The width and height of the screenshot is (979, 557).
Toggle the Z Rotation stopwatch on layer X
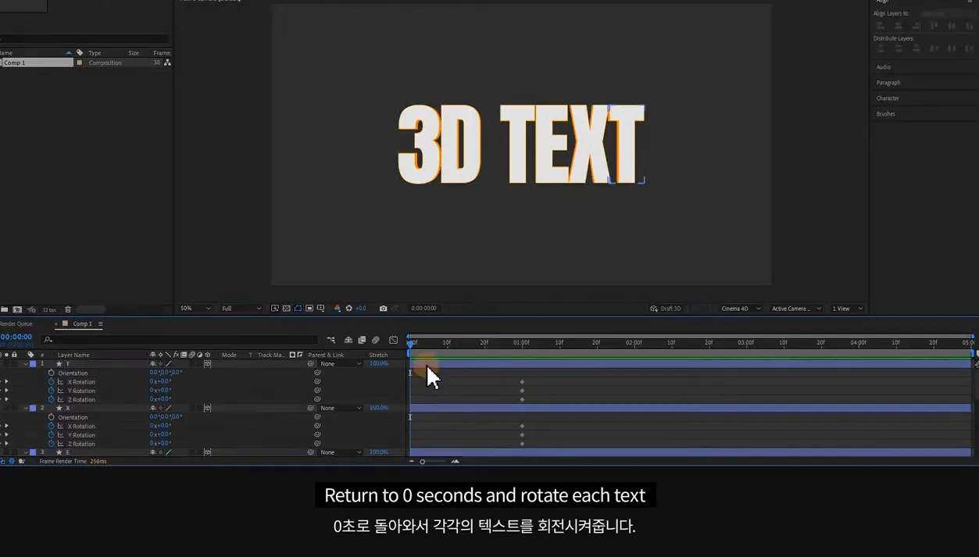pos(52,444)
